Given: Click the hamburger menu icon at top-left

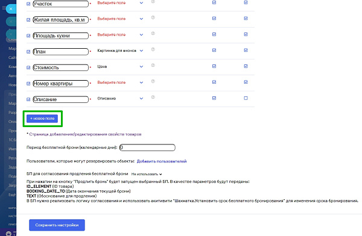Looking at the screenshot, I should coord(3,8).
